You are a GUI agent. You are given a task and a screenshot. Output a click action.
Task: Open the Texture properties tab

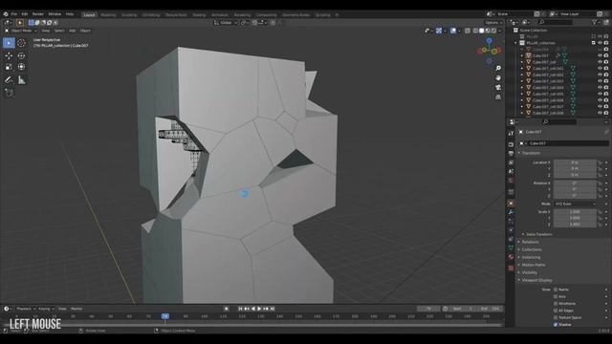[x=511, y=268]
